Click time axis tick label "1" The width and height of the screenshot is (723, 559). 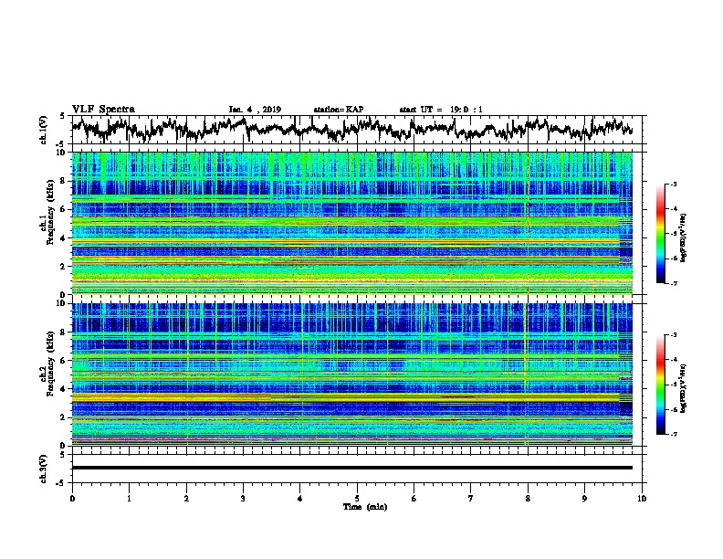tap(129, 499)
